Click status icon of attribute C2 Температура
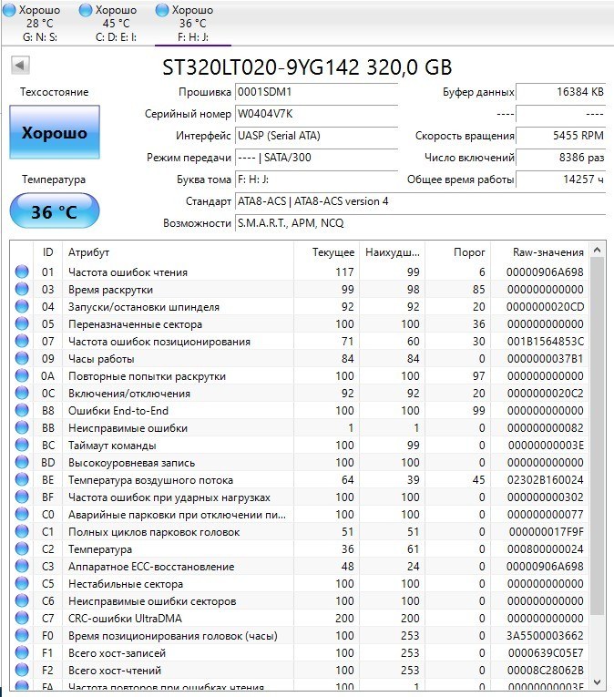614x697 pixels. (22, 549)
